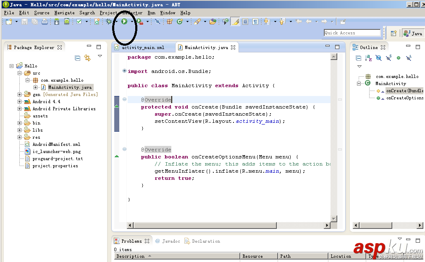Open the Navigate menu

64,13
